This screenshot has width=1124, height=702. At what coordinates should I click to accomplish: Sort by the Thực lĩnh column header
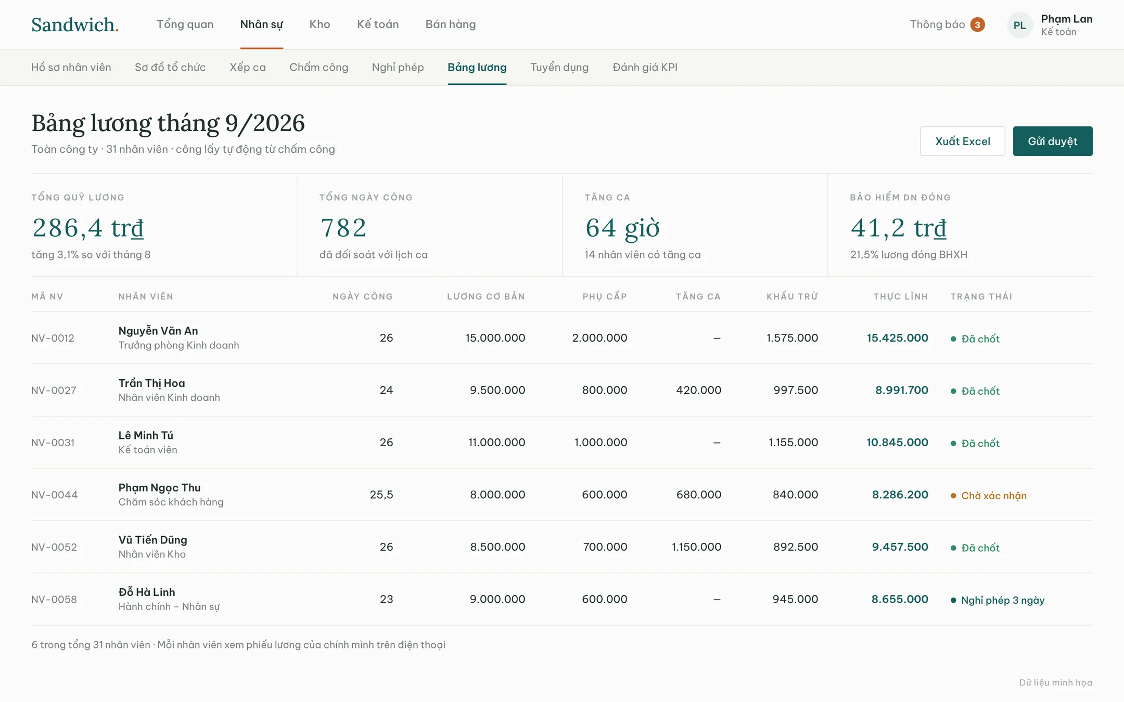point(901,296)
